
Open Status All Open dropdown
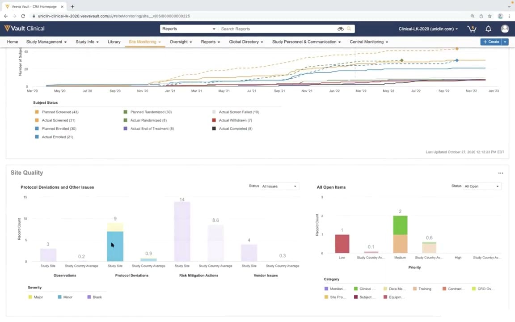482,186
